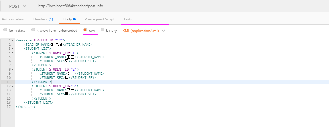Go to the Tests tab
This screenshot has height=128, width=329.
click(x=128, y=19)
